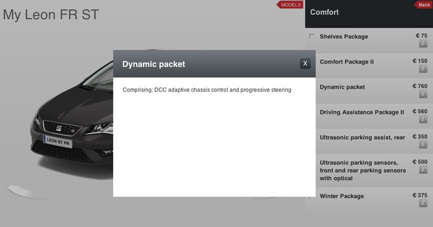Choose Winter Package option
Image resolution: width=433 pixels, height=227 pixels.
point(341,196)
